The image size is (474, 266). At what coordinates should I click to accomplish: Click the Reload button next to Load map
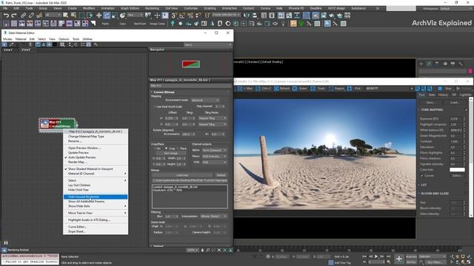221,175
